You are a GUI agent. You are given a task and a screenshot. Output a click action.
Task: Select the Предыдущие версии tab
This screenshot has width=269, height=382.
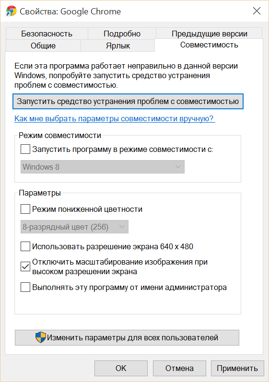(x=209, y=34)
